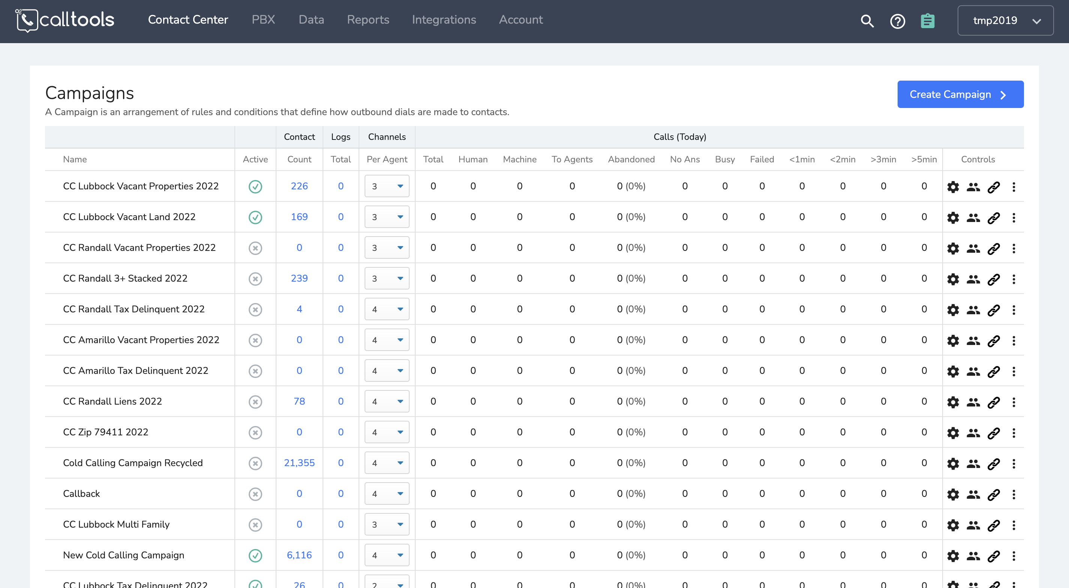Open settings gear for Cold Calling Campaign Recycled
Screen dimensions: 1069x588
click(953, 463)
